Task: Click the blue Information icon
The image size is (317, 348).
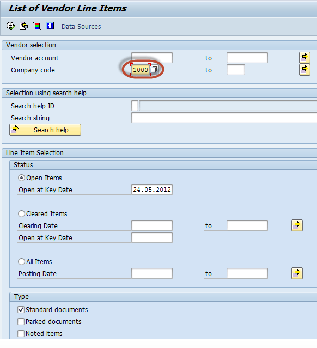Action: coord(50,26)
